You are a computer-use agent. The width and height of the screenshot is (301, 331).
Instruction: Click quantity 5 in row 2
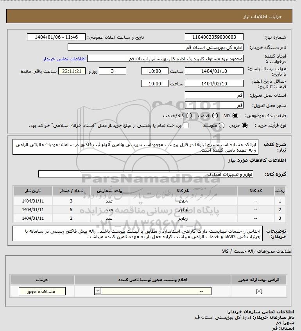[x=71, y=210]
